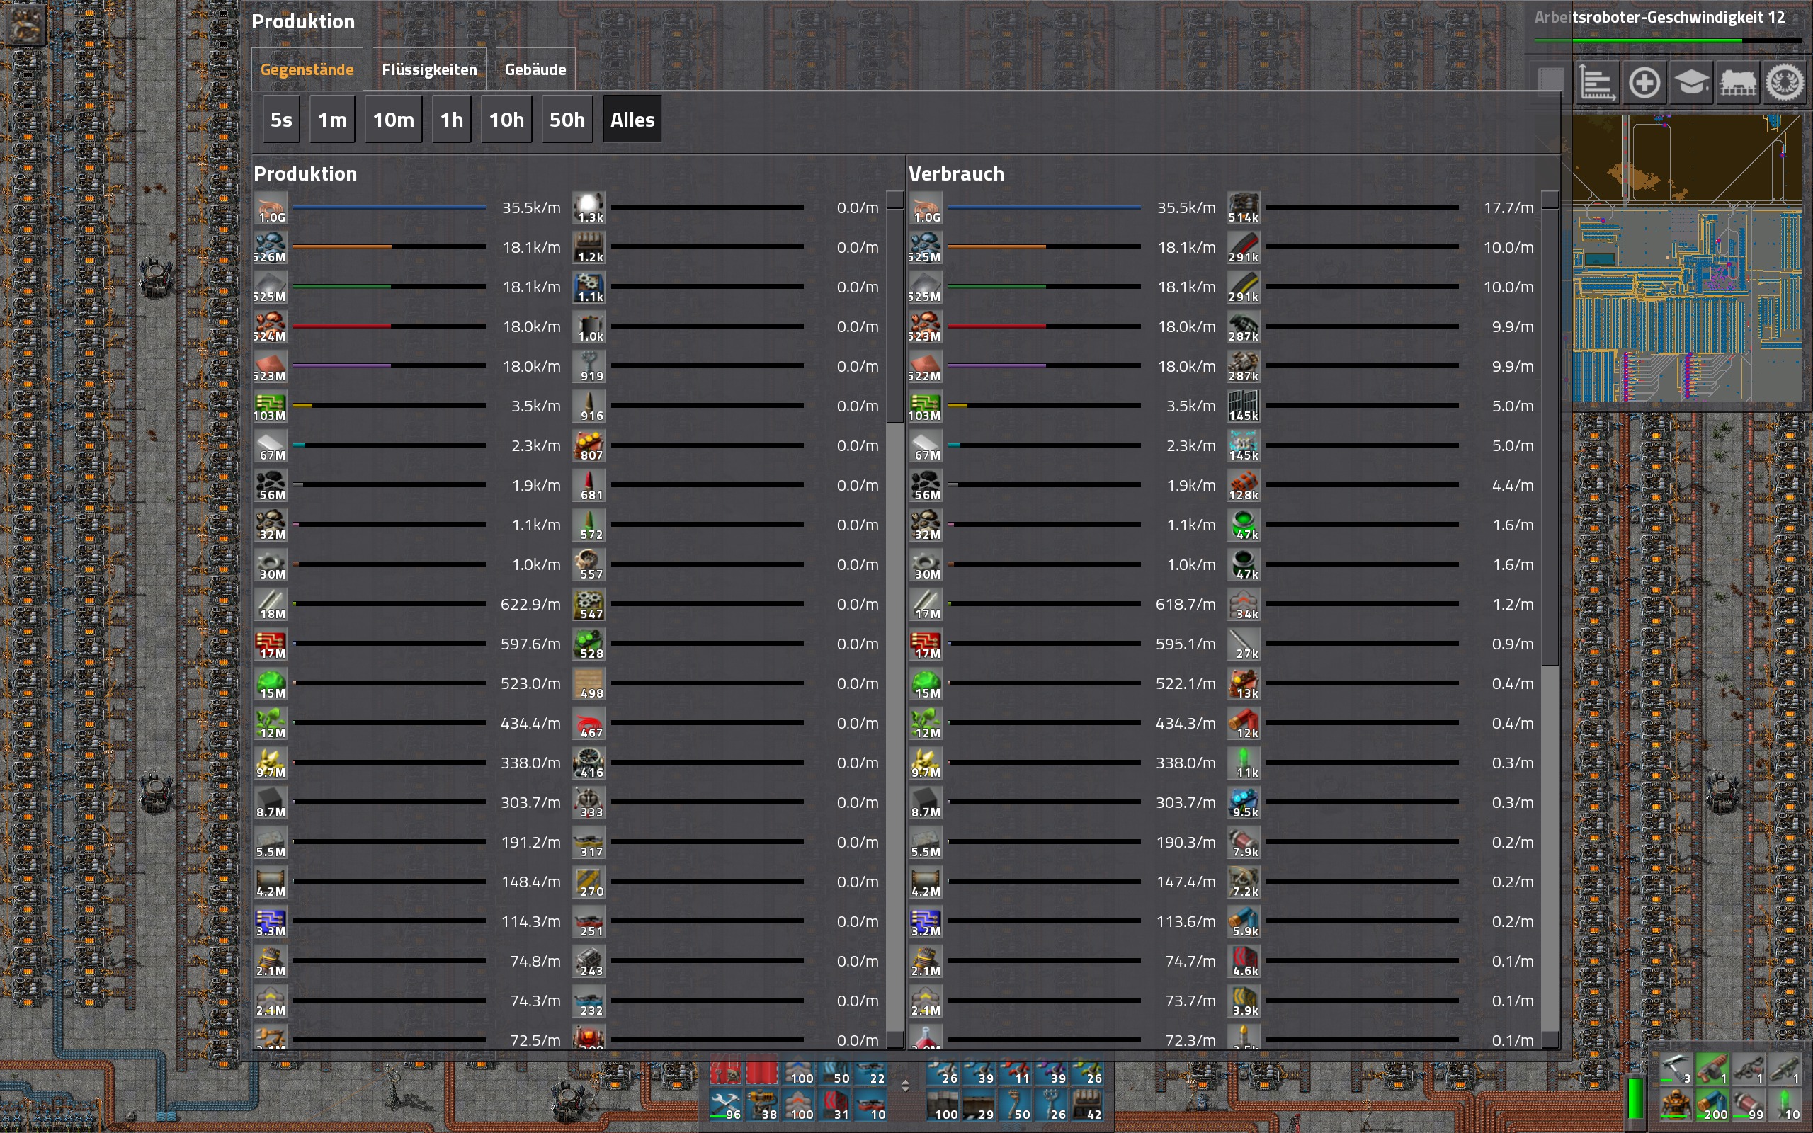This screenshot has height=1133, width=1813.
Task: Select the big electric pole slot showing 26
Action: coord(1051,1106)
